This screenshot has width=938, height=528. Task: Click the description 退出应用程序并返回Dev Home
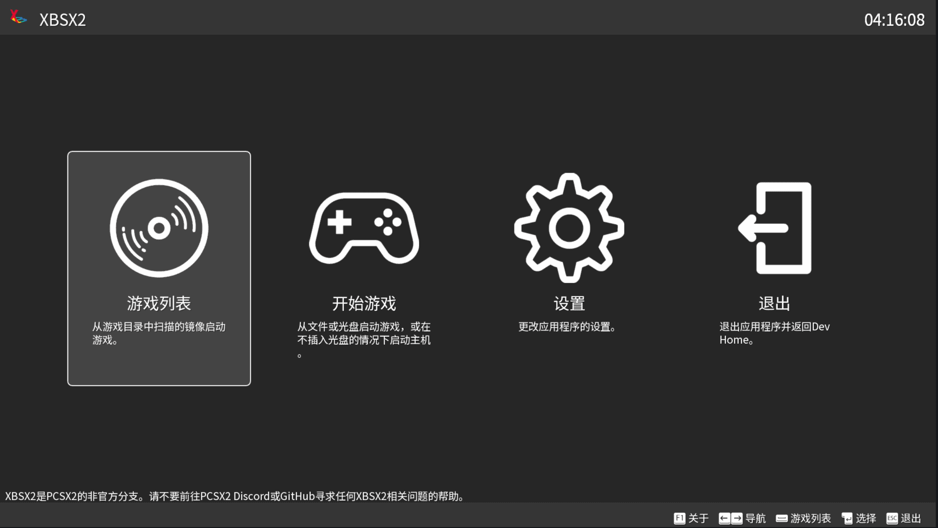pos(774,333)
